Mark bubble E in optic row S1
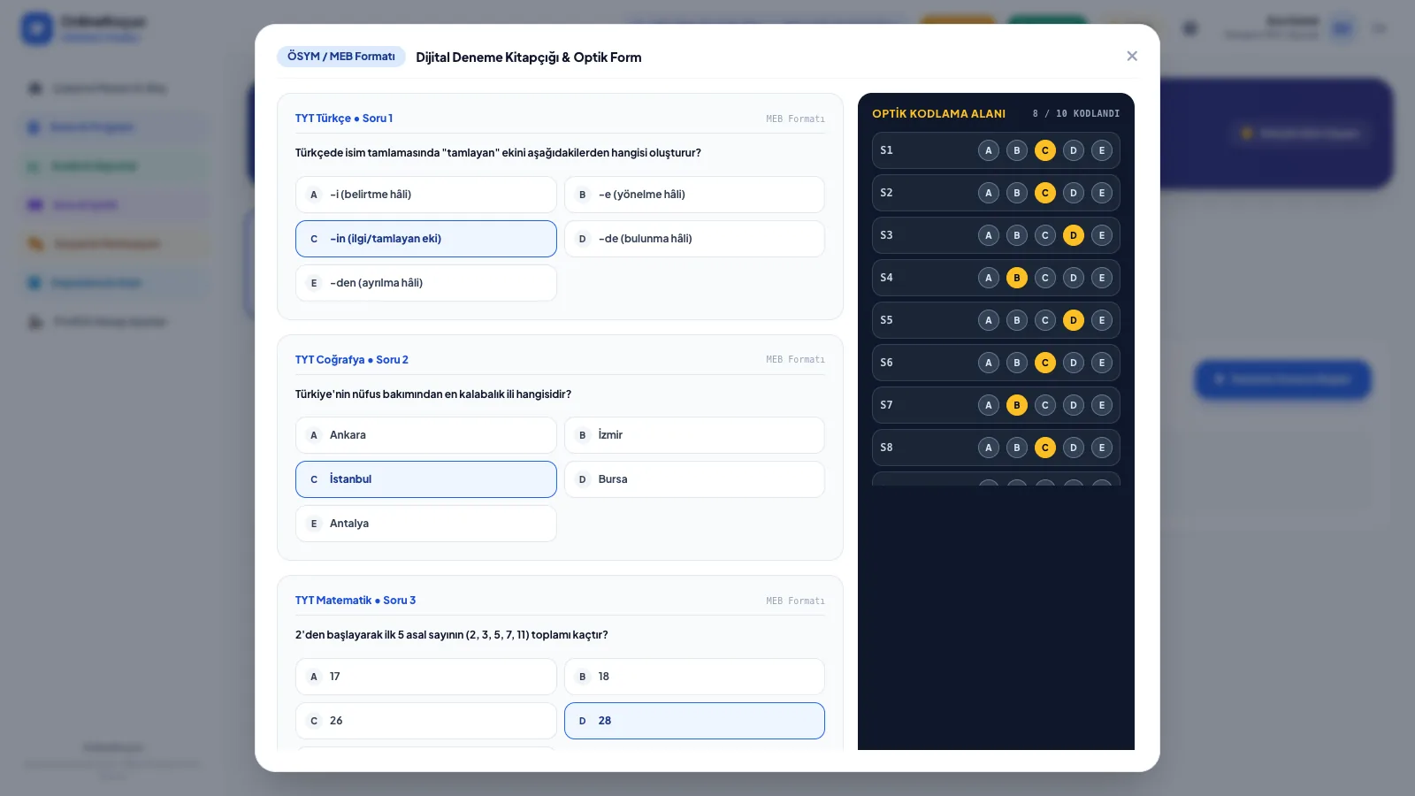The image size is (1415, 796). [1102, 150]
